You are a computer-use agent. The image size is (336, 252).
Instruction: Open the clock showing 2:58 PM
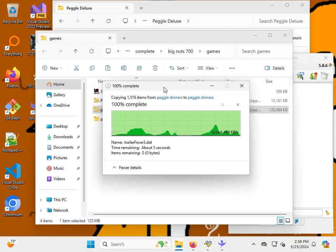300,244
